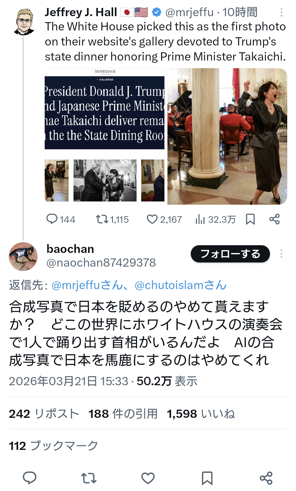Open more options for Jeffrey's tweet
Viewport: 296px width, 491px height.
(x=281, y=12)
